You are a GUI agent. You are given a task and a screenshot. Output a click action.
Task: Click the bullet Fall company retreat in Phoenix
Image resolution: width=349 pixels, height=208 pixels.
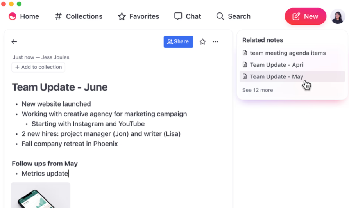pos(70,144)
